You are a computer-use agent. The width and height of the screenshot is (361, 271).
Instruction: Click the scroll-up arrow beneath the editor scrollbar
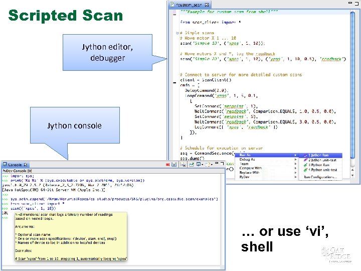coord(352,170)
